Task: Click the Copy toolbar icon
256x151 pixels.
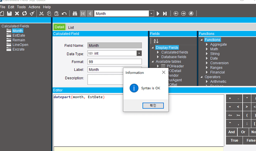Action: point(49,14)
